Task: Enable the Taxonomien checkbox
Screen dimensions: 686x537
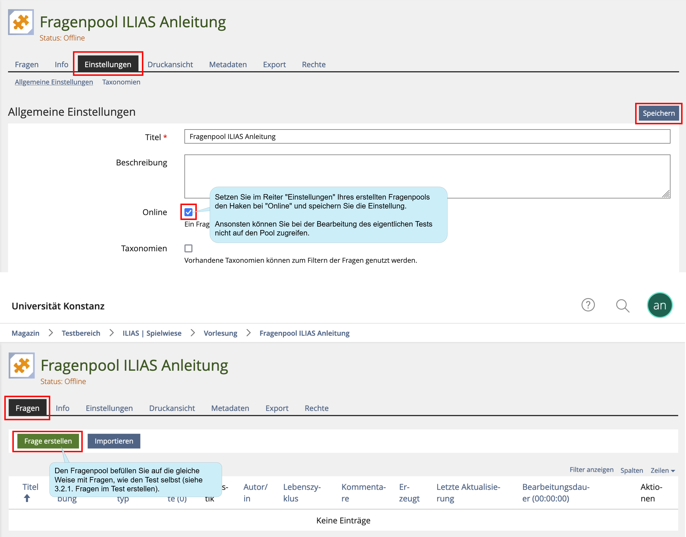Action: click(188, 248)
